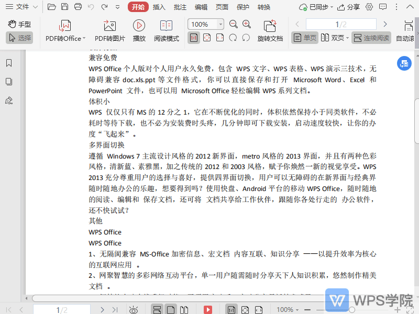
Task: Switch to the 插入 (Insert) tab
Action: (159, 7)
